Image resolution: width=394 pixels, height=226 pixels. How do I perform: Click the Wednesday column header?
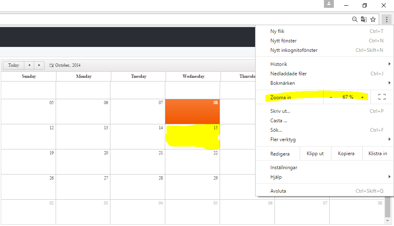(x=193, y=76)
